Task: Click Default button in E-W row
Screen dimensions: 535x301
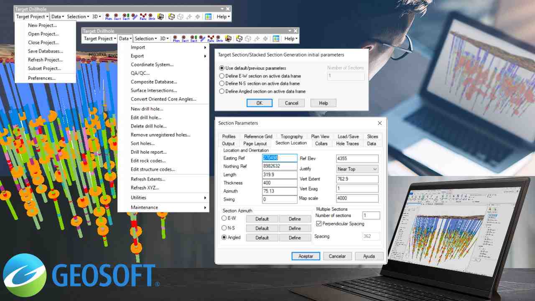Action: coord(262,219)
